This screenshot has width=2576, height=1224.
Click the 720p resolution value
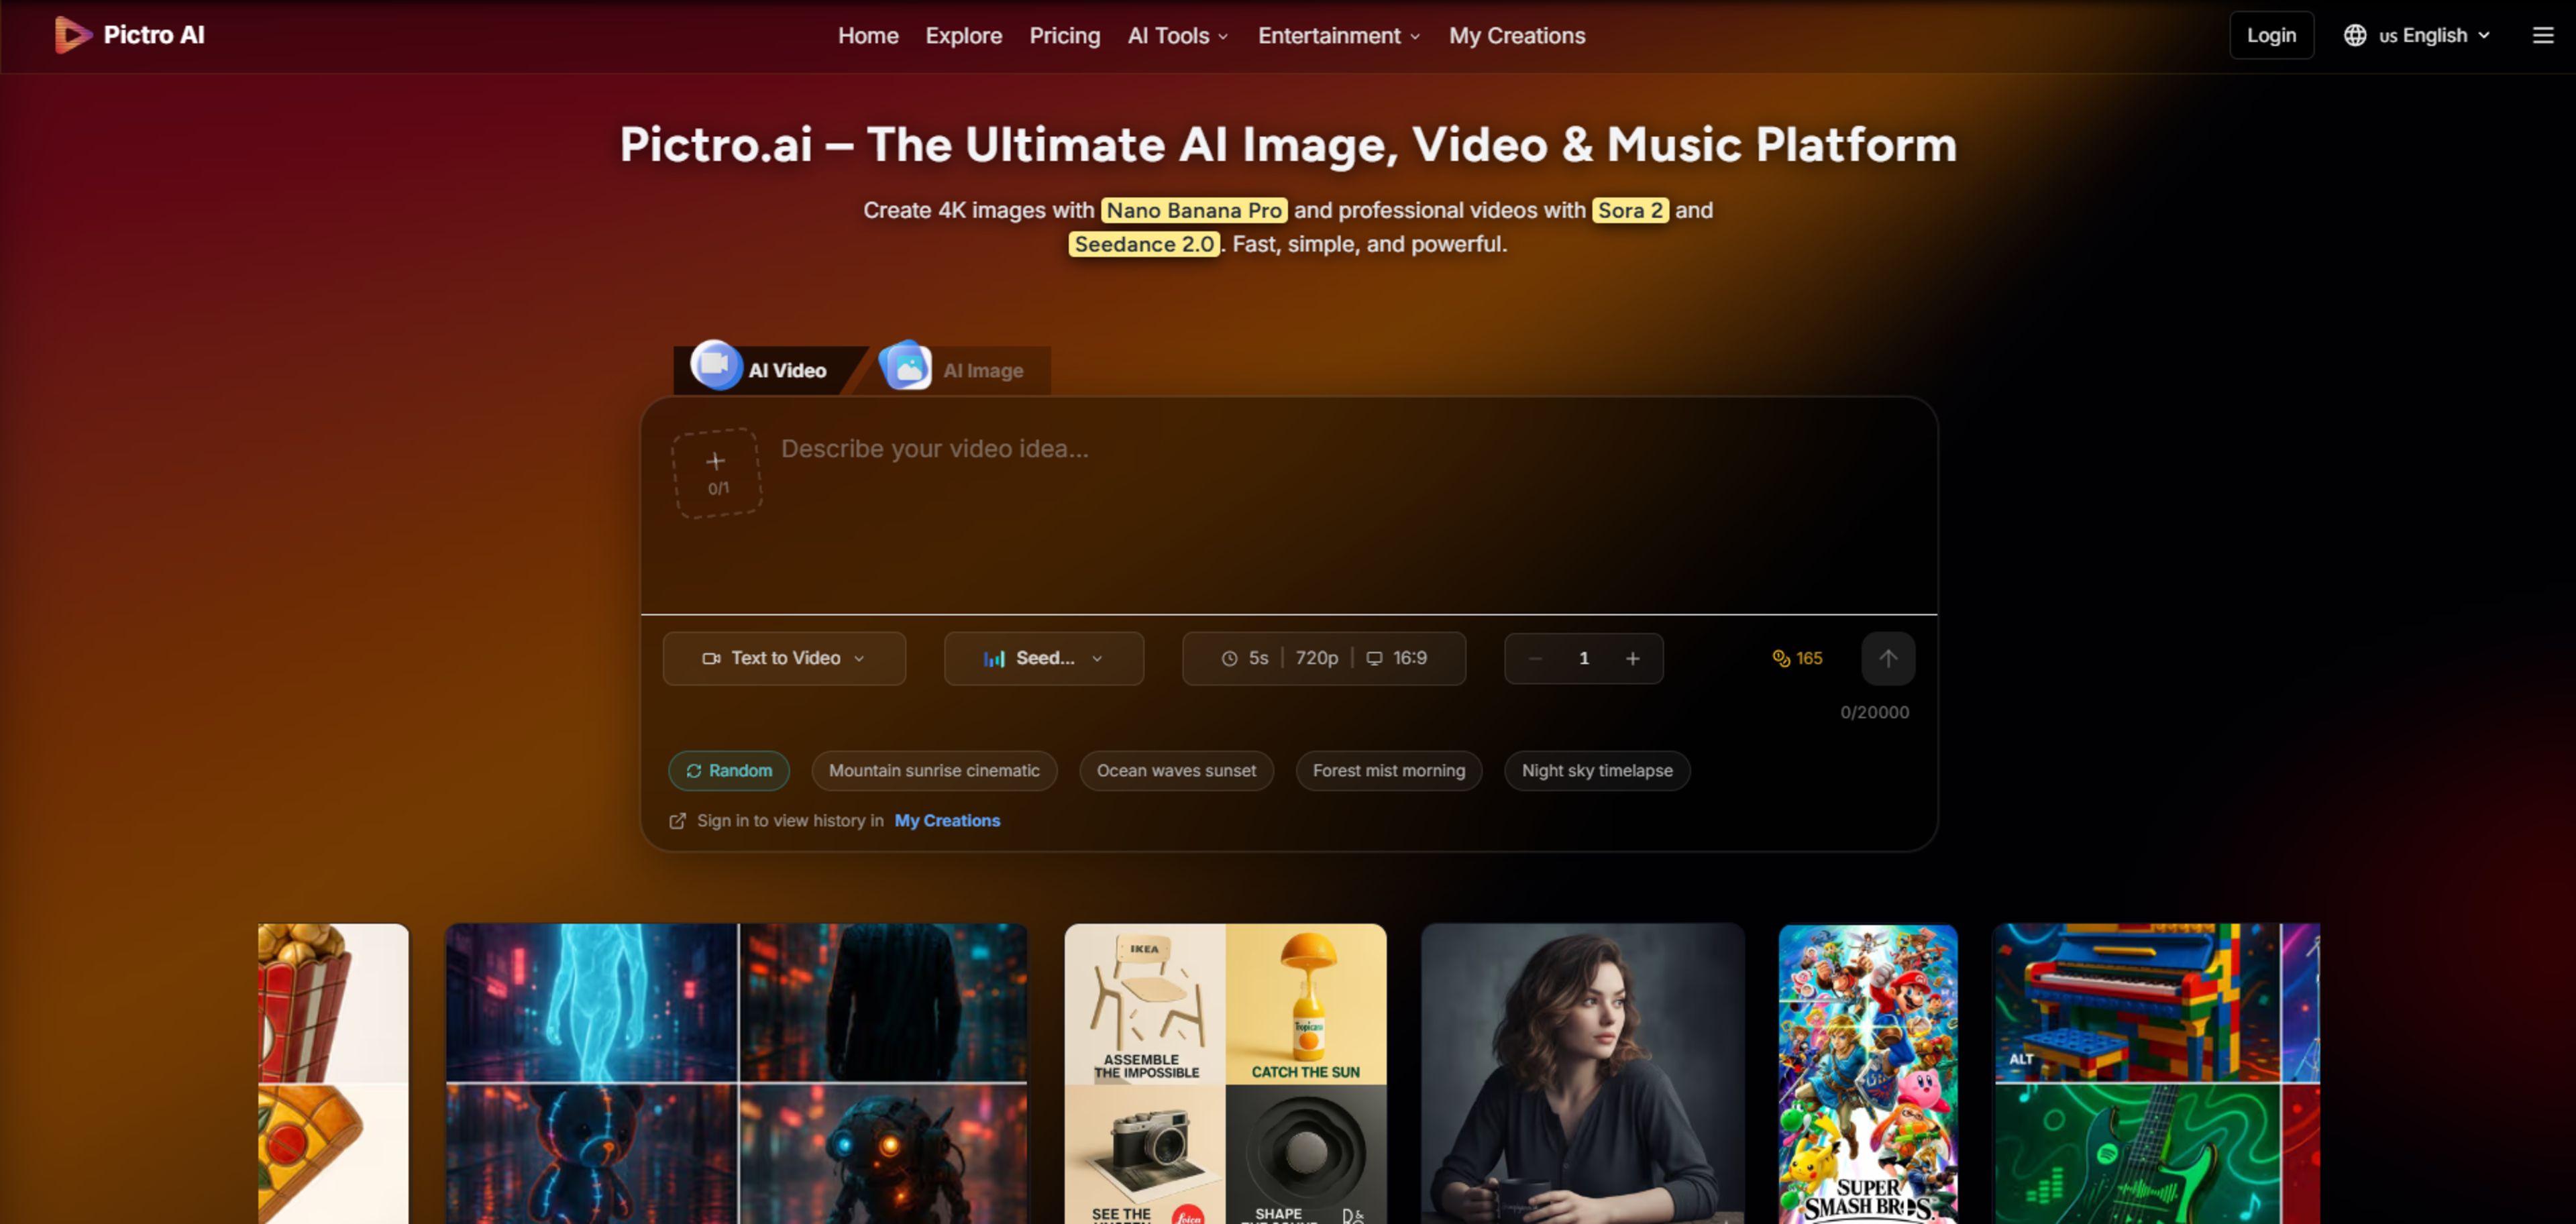[x=1316, y=659]
